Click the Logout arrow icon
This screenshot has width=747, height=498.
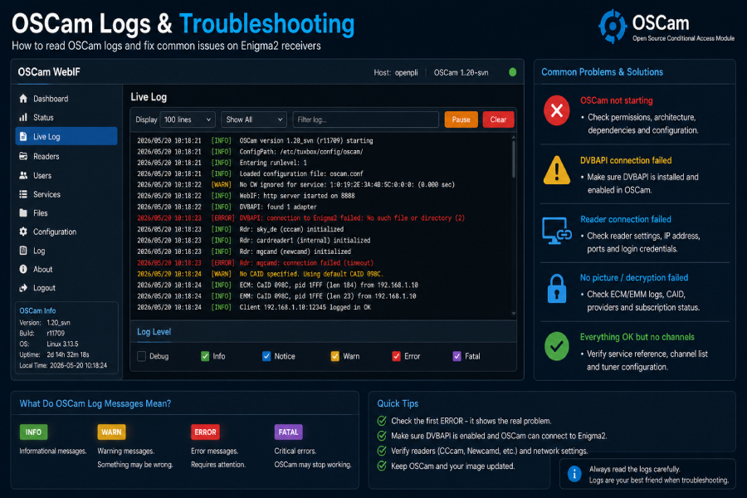tap(23, 288)
